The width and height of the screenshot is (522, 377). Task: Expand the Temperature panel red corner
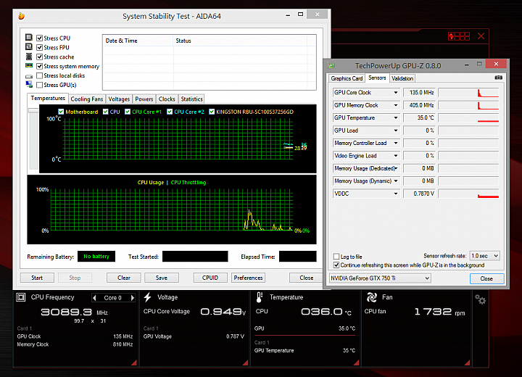[356, 362]
